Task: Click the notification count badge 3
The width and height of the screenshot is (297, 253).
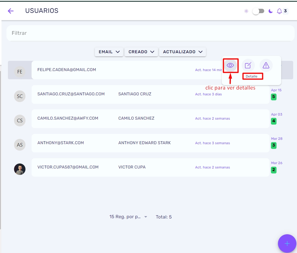Action: click(x=285, y=11)
